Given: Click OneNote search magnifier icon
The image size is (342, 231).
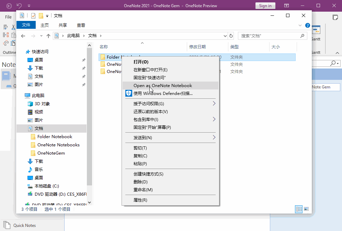Looking at the screenshot, I should pos(333,63).
